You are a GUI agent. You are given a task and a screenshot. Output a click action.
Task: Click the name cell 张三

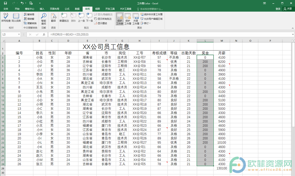(x=39, y=164)
